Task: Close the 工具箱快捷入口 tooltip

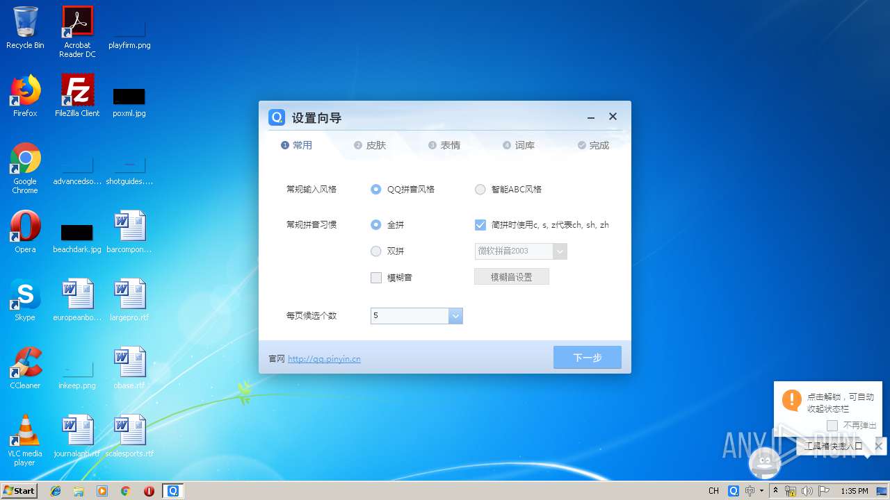Action: 879,447
